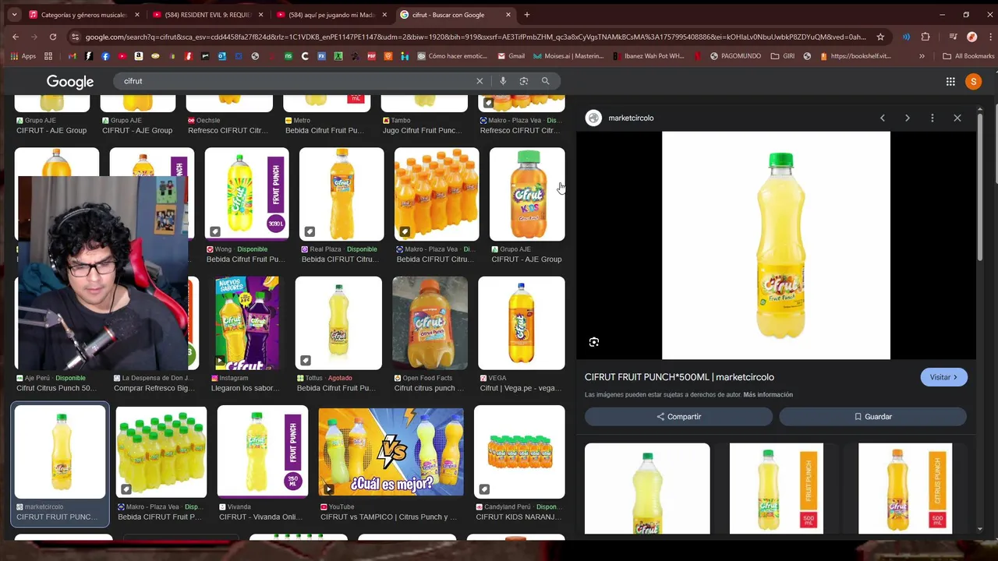Open the Instagram Llegaron los sabor... image
This screenshot has width=998, height=561.
(246, 323)
